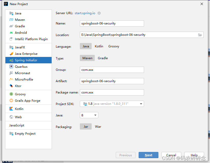Open server URL settings gear icon
Viewport: 210px width, 163px height.
[99, 13]
